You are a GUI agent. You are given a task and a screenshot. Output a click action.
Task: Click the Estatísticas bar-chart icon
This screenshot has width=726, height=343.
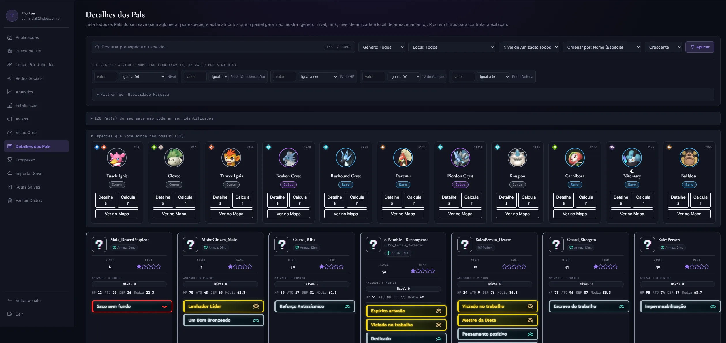(10, 105)
